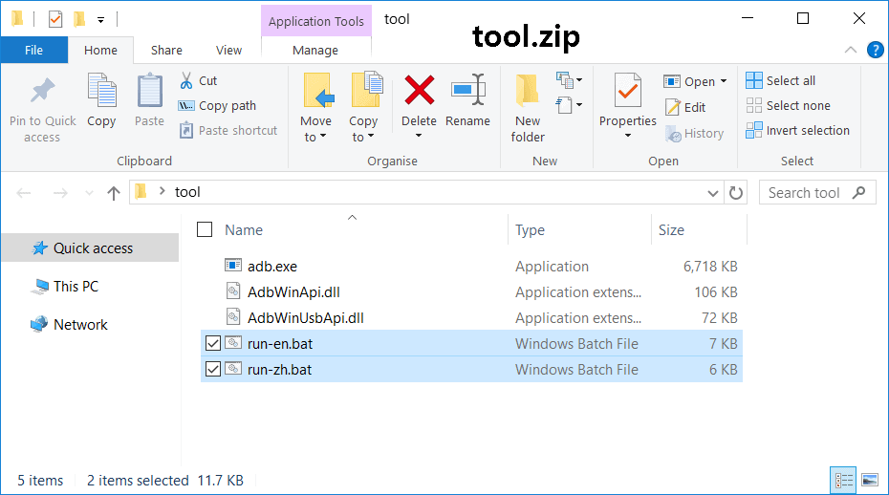
Task: Open the File menu
Action: coord(33,51)
